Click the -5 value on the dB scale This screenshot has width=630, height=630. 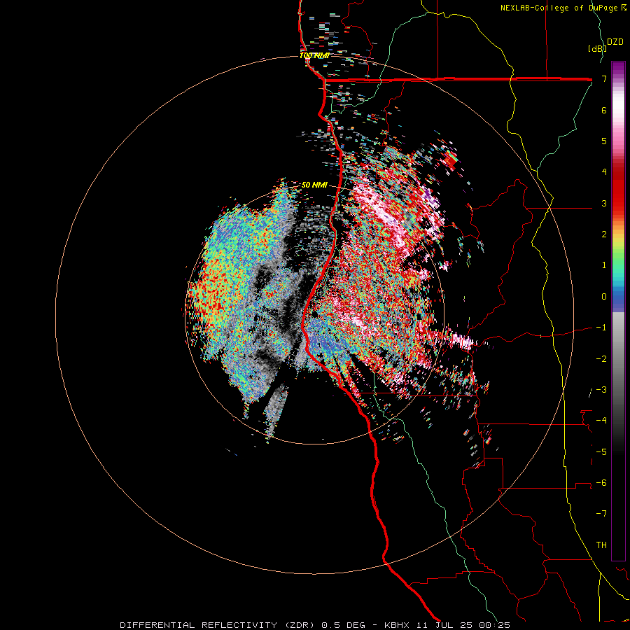click(x=601, y=452)
